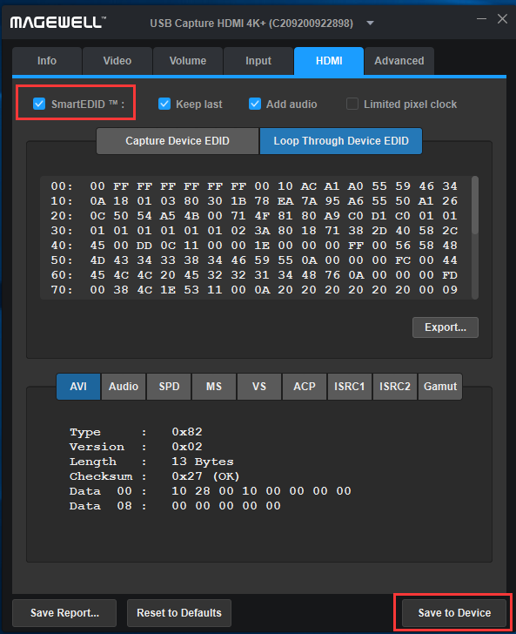Viewport: 516px width, 634px height.
Task: View the Gamut infoframe tab
Action: point(440,387)
